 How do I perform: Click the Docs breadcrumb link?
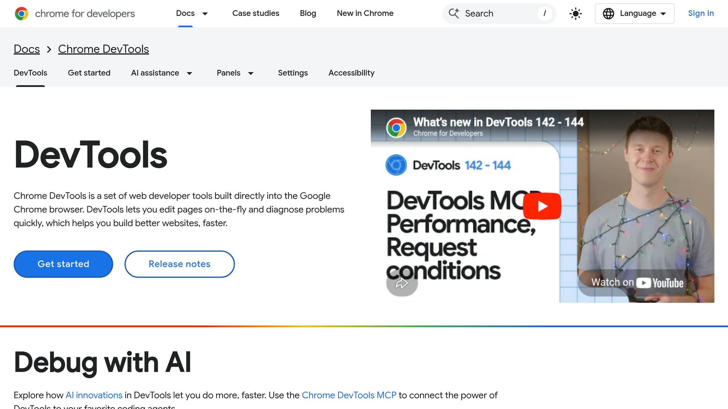click(x=27, y=49)
